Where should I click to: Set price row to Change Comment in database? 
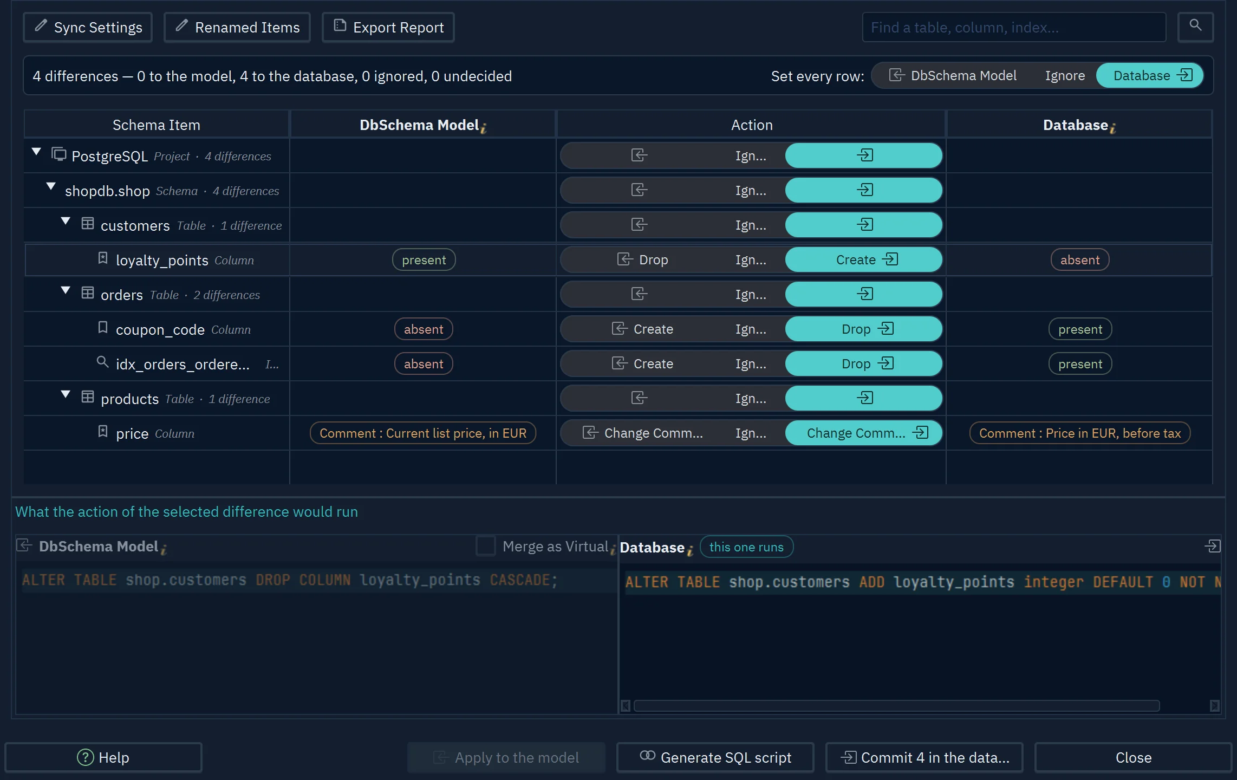[x=863, y=433]
